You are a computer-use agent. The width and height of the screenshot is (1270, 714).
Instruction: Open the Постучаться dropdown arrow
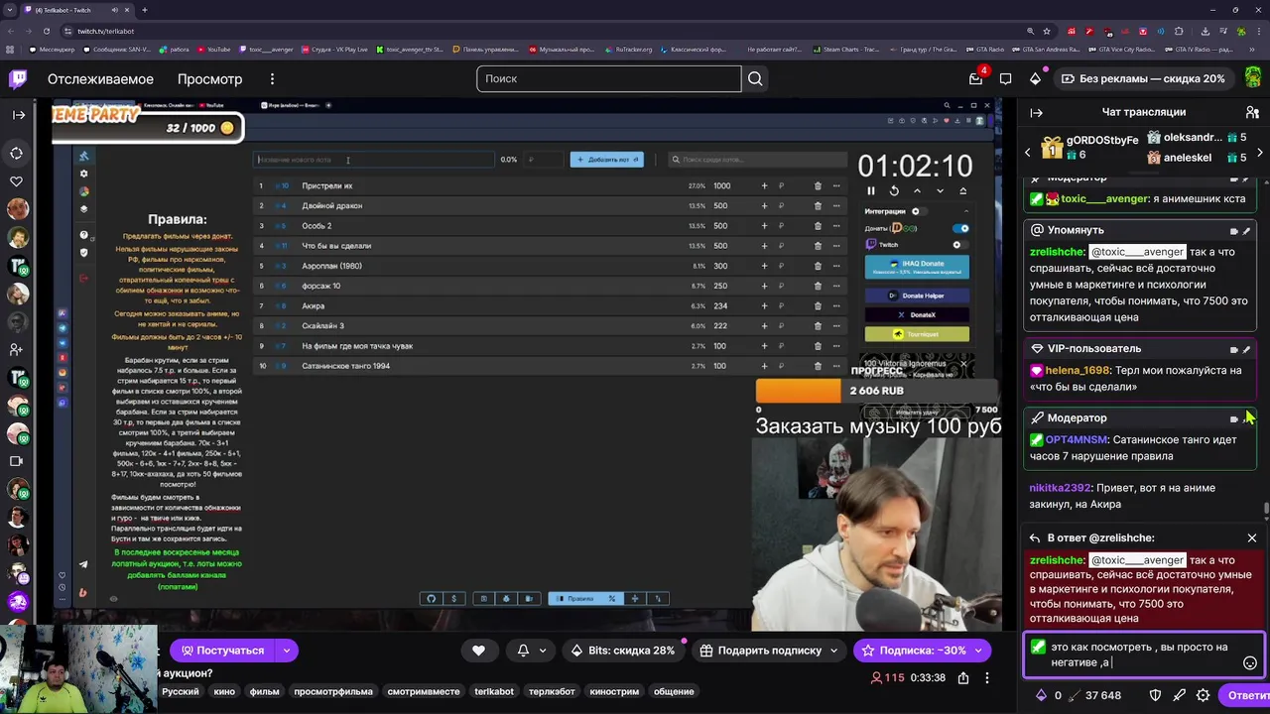[x=287, y=651]
